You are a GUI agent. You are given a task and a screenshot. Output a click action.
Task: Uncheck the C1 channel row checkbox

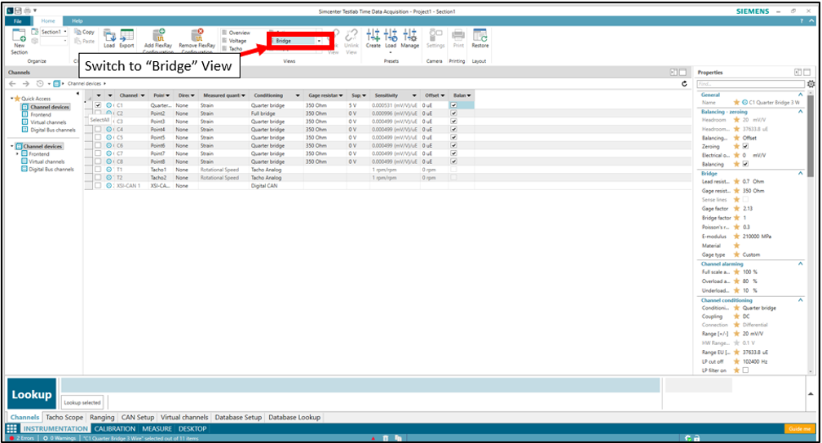98,105
